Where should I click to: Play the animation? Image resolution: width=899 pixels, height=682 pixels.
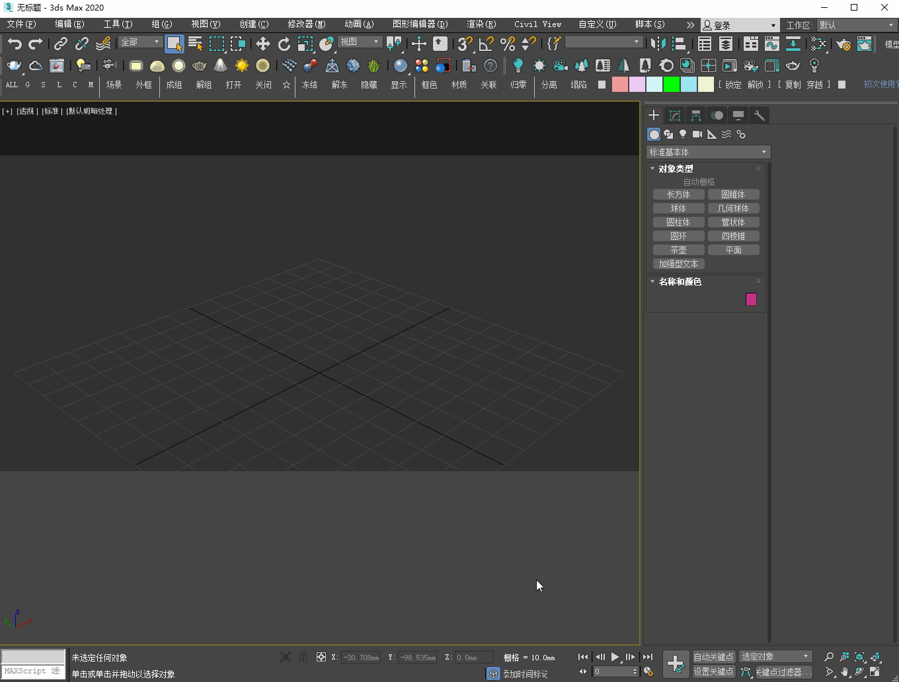(x=615, y=657)
